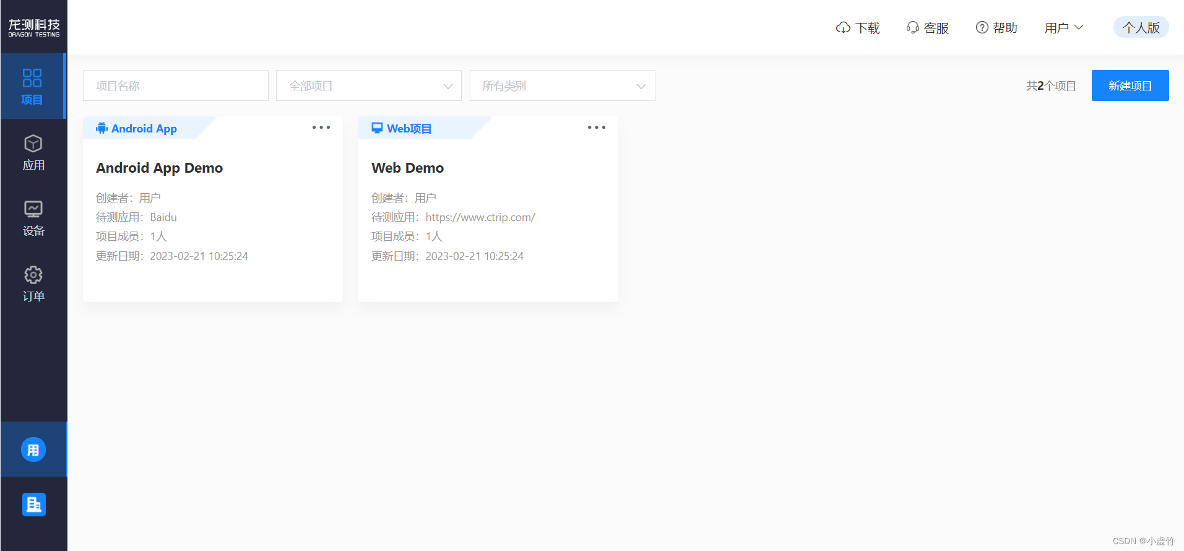Open the 帮助 help link

[996, 28]
